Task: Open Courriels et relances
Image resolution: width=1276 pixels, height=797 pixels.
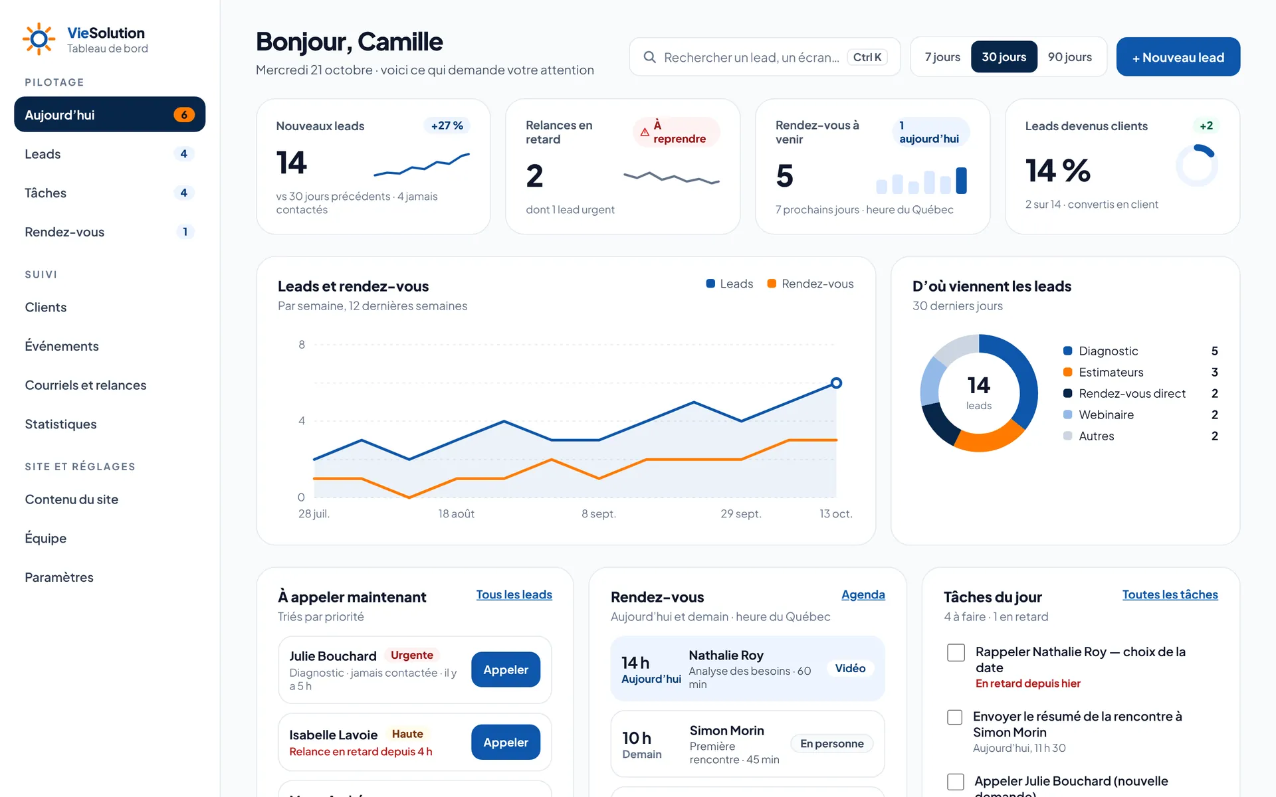Action: (110, 385)
